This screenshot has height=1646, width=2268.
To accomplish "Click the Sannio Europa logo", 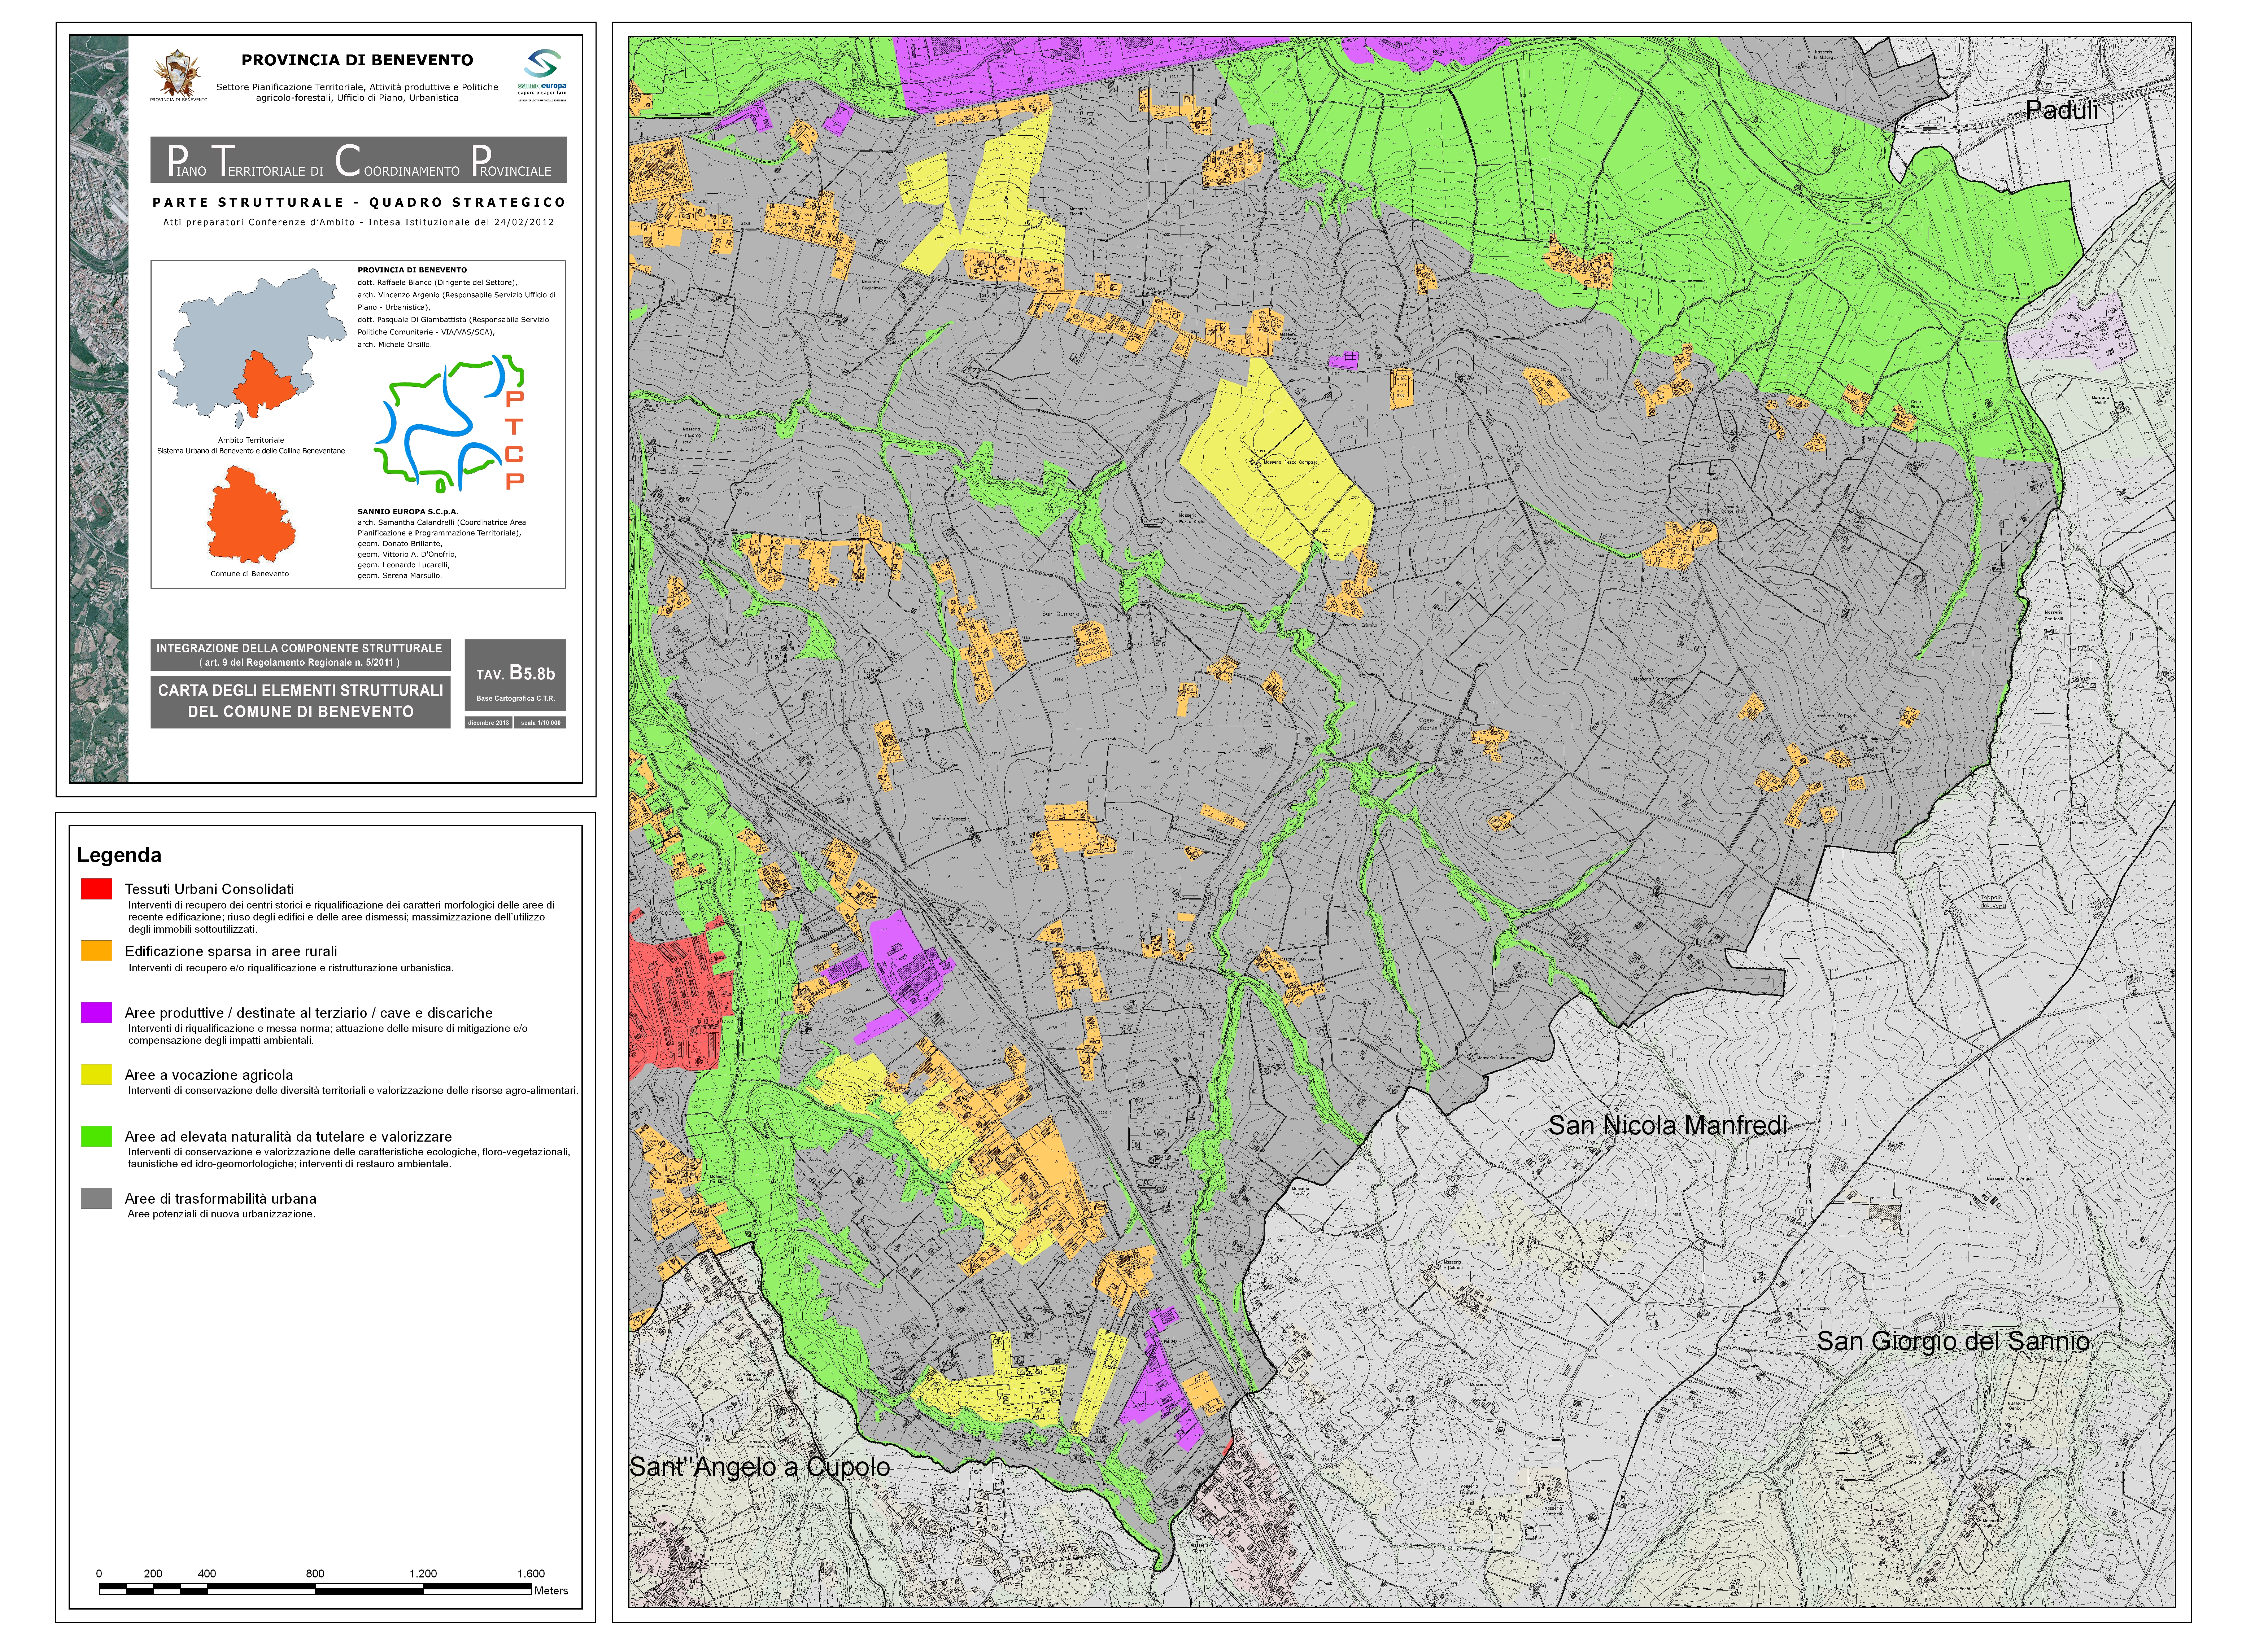I will (x=542, y=75).
